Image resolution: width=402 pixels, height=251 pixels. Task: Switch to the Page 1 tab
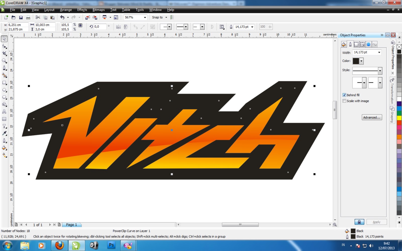coord(72,225)
